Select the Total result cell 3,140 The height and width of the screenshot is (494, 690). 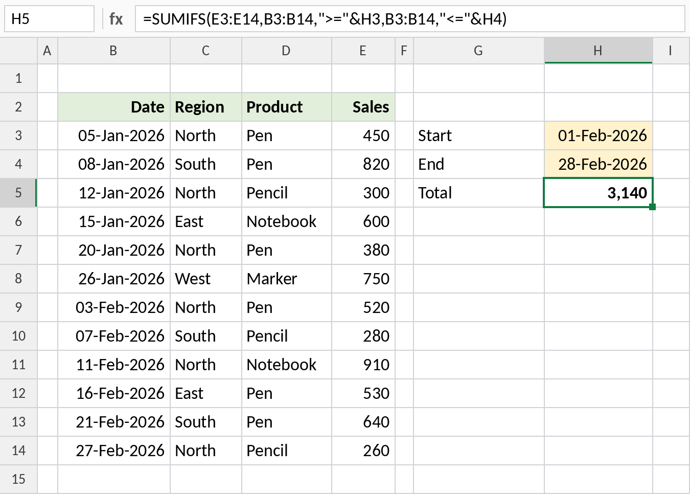[598, 193]
